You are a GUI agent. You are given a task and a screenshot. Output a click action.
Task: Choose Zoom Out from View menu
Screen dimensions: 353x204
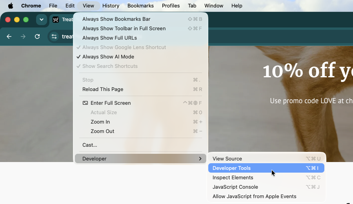141,131
